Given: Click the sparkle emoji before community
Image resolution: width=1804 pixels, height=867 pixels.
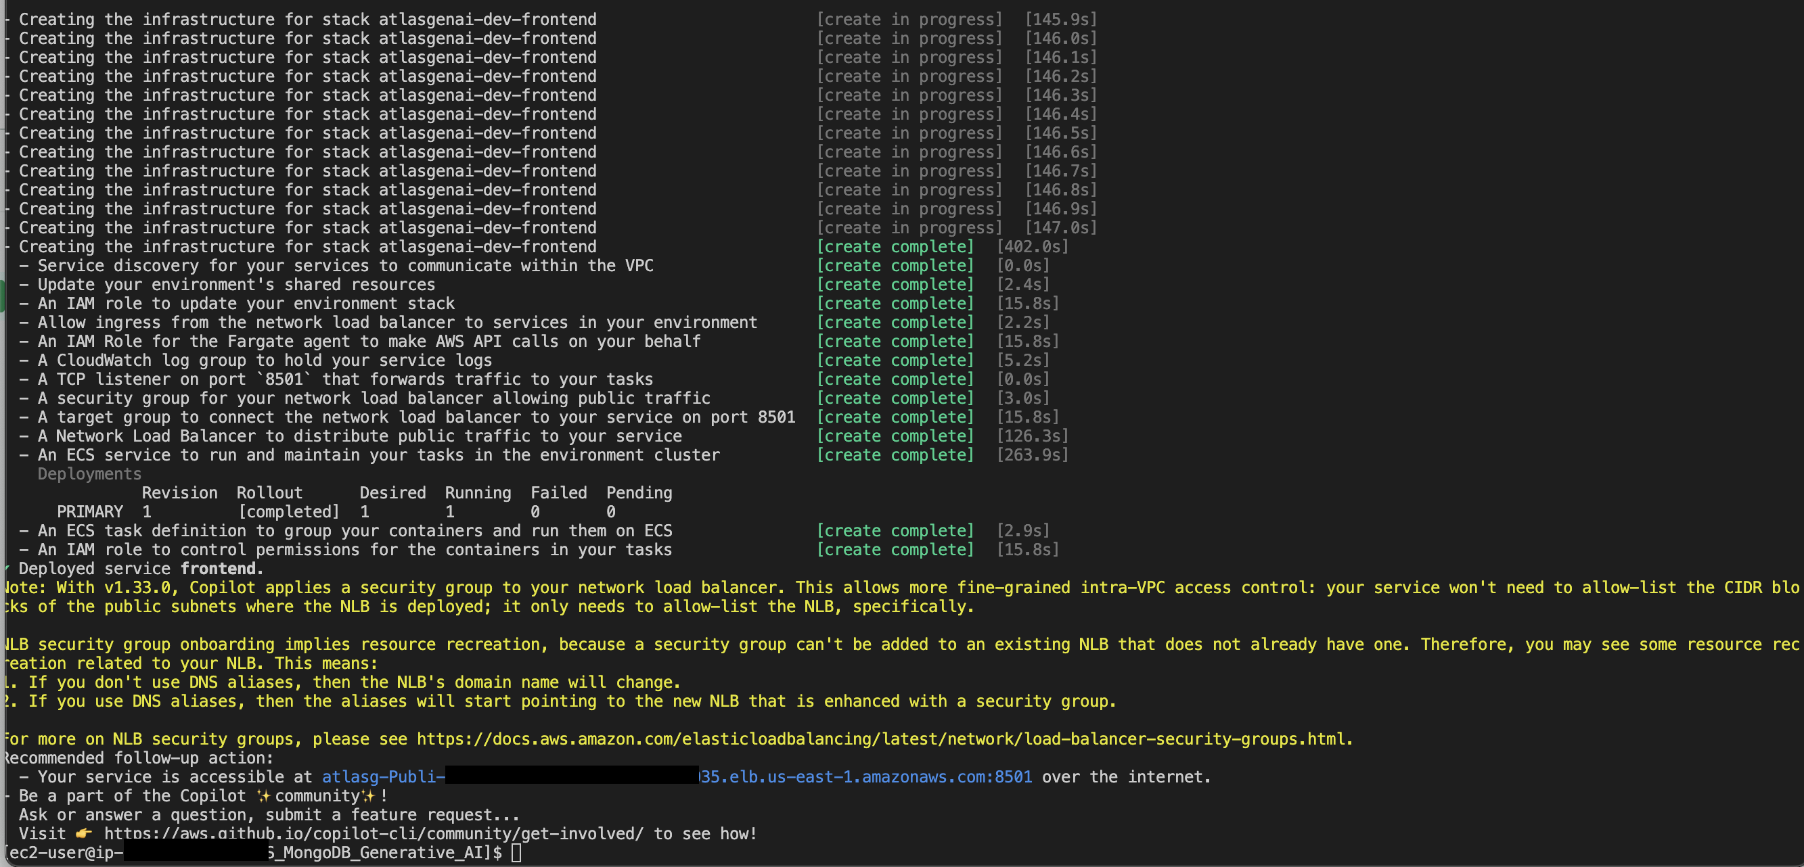Looking at the screenshot, I should tap(264, 795).
